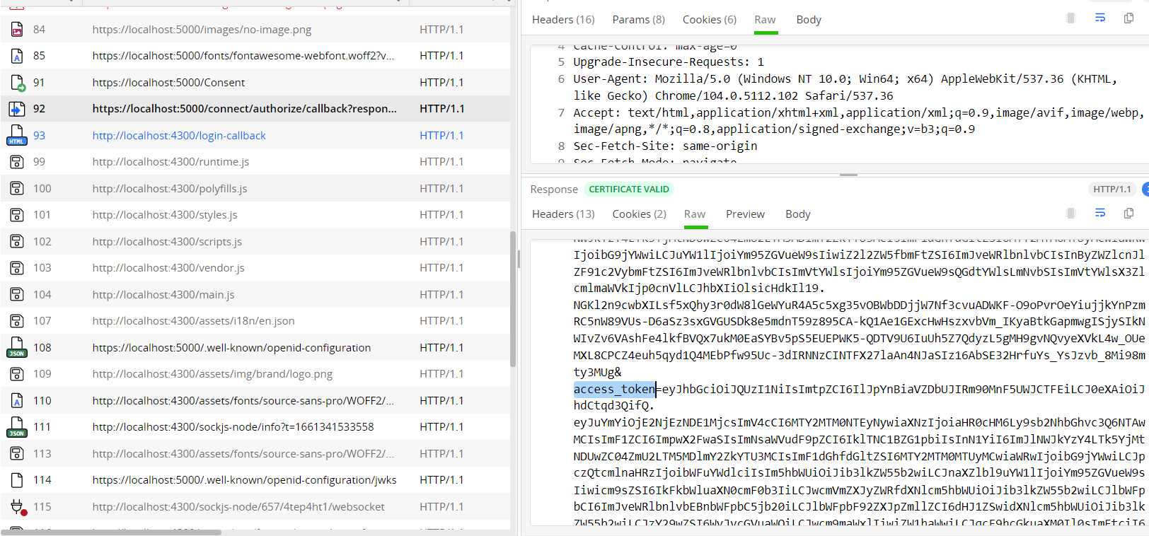The width and height of the screenshot is (1149, 536).
Task: Click the icon for session 107 en.json
Action: click(17, 321)
